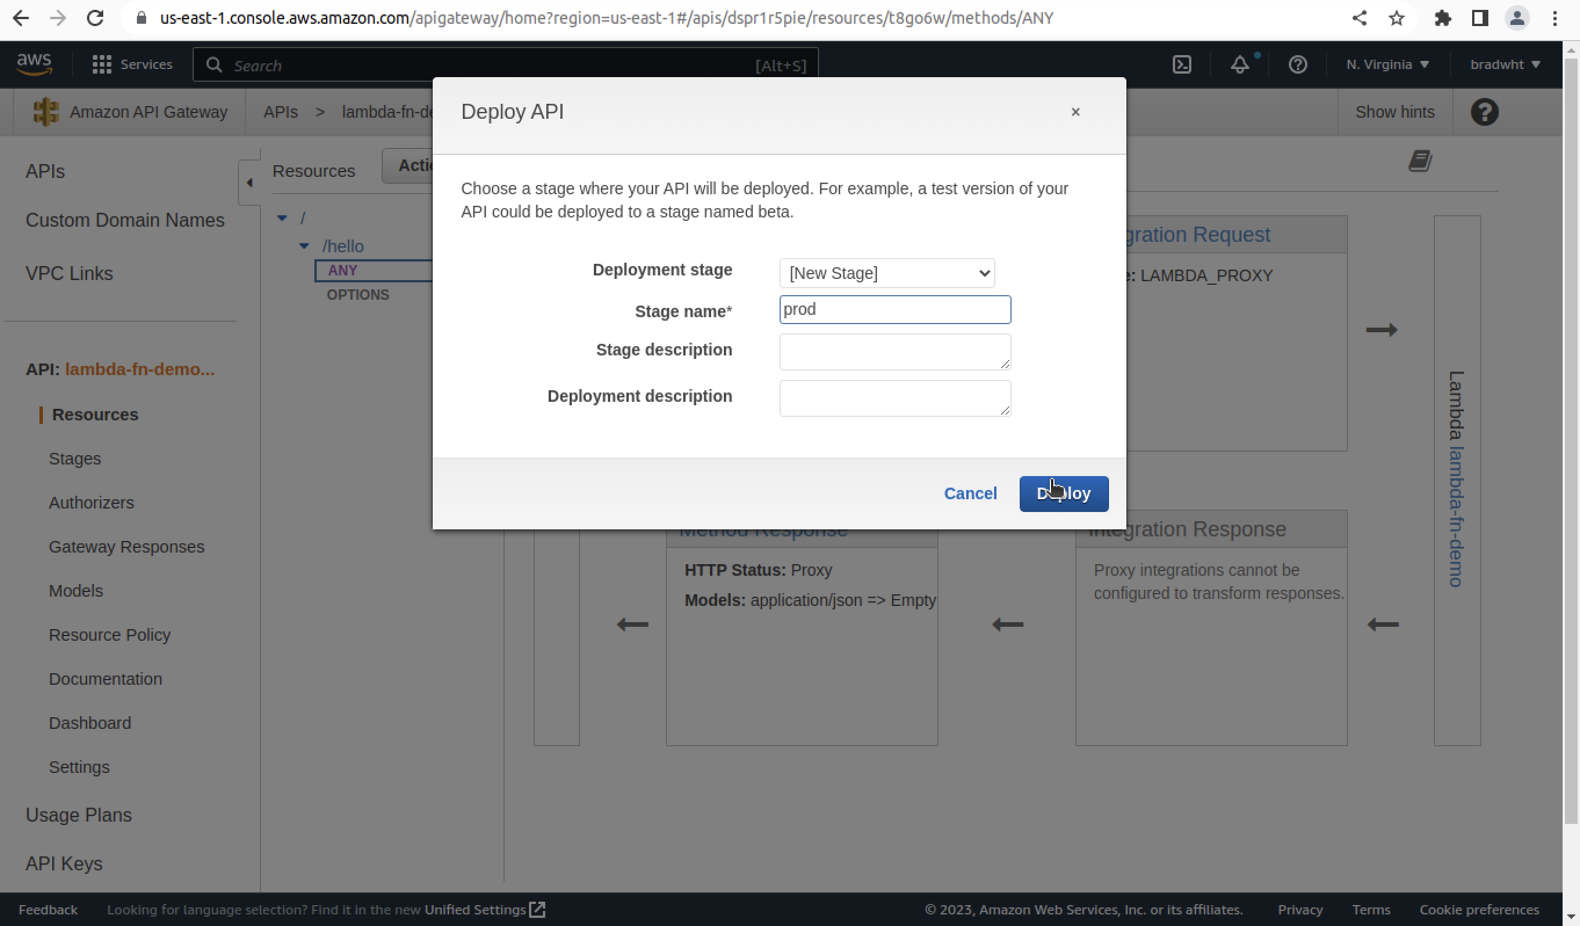Select the /hello resource
This screenshot has height=926, width=1580.
(342, 246)
